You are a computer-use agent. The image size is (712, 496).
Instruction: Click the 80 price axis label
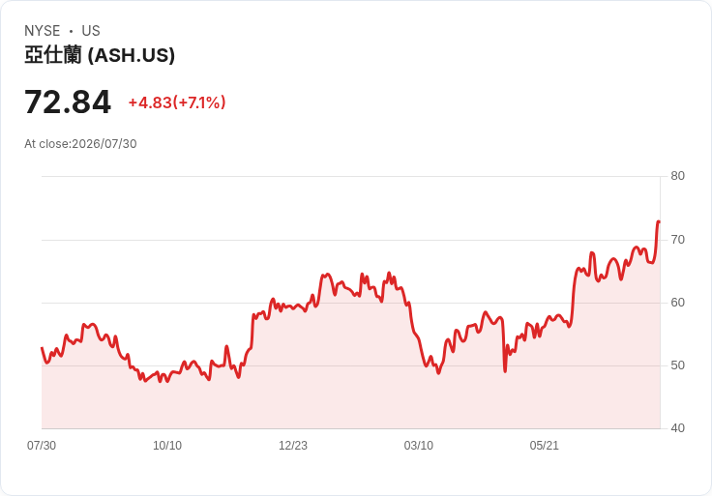678,176
